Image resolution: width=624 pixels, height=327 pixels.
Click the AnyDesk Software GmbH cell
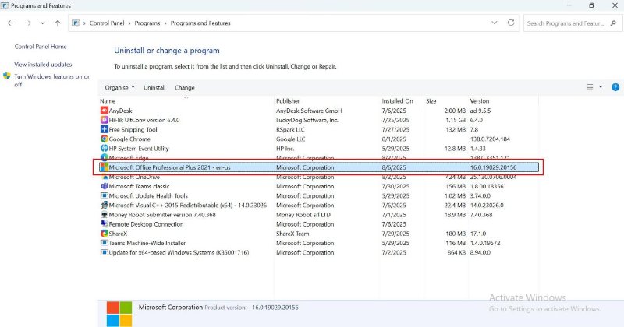tap(309, 111)
